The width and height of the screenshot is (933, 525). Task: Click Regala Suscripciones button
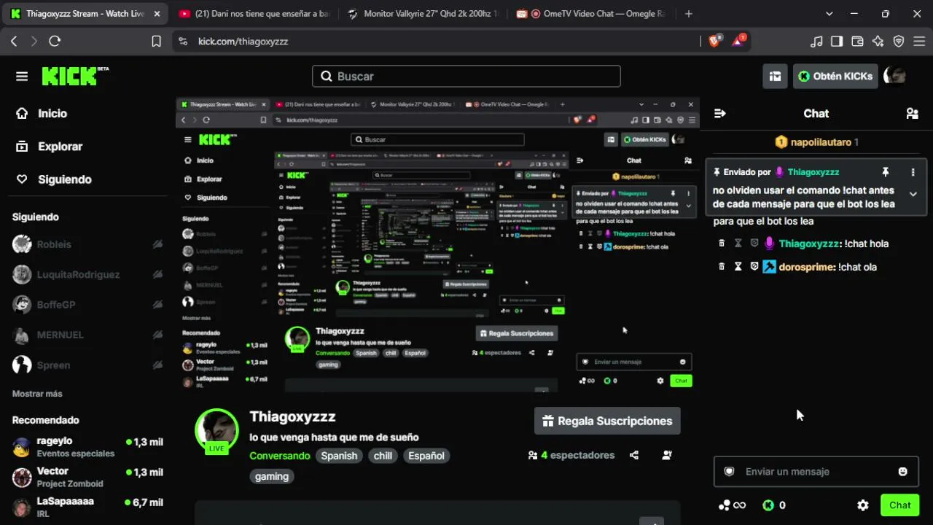click(607, 421)
